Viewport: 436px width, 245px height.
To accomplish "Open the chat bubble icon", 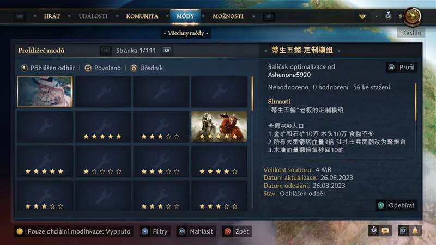I will pos(385,231).
